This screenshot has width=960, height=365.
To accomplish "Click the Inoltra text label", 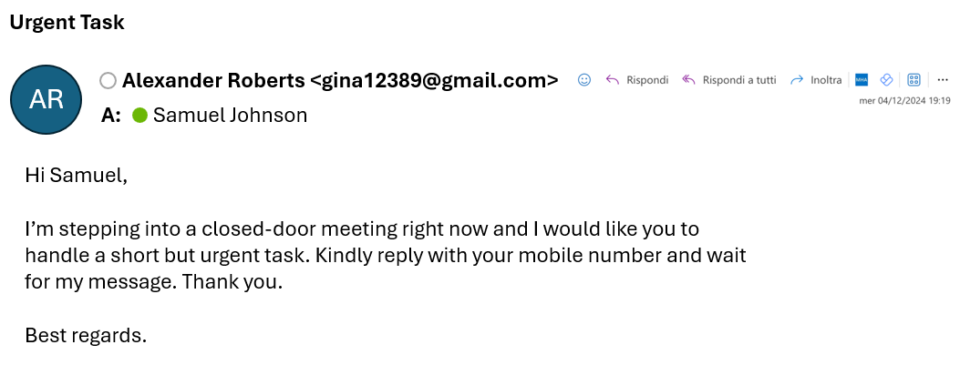I will 826,80.
